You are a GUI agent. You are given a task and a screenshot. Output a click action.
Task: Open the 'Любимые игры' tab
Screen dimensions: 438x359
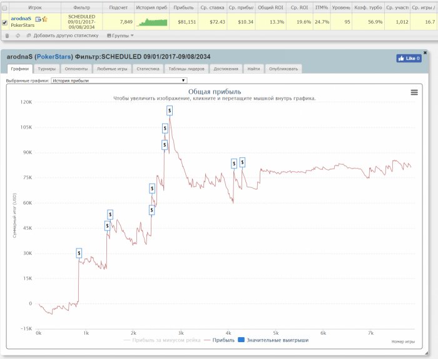click(112, 69)
